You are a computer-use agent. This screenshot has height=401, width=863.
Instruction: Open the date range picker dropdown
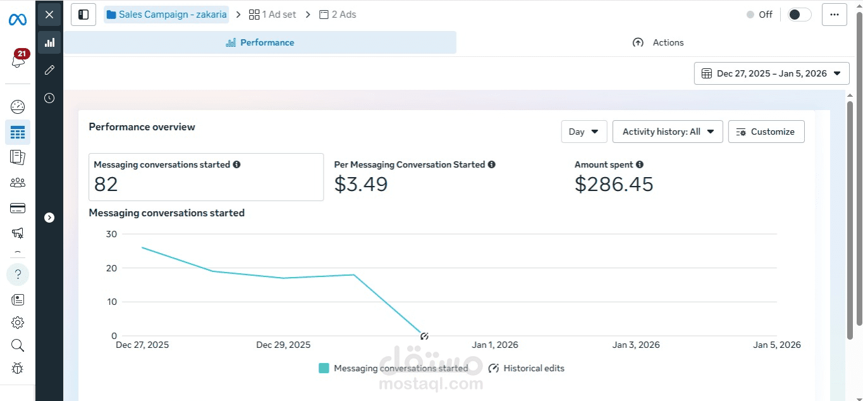click(771, 73)
